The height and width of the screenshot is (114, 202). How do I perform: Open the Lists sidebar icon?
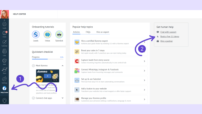click(4, 52)
